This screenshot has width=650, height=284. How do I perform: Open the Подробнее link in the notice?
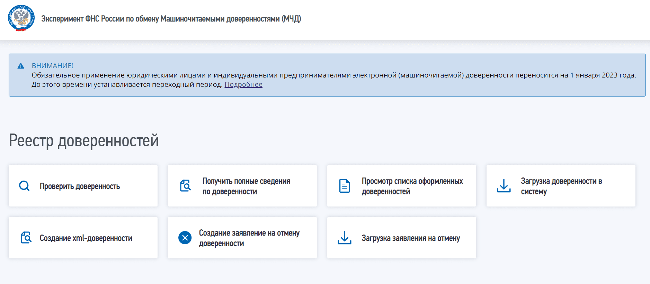coord(243,84)
